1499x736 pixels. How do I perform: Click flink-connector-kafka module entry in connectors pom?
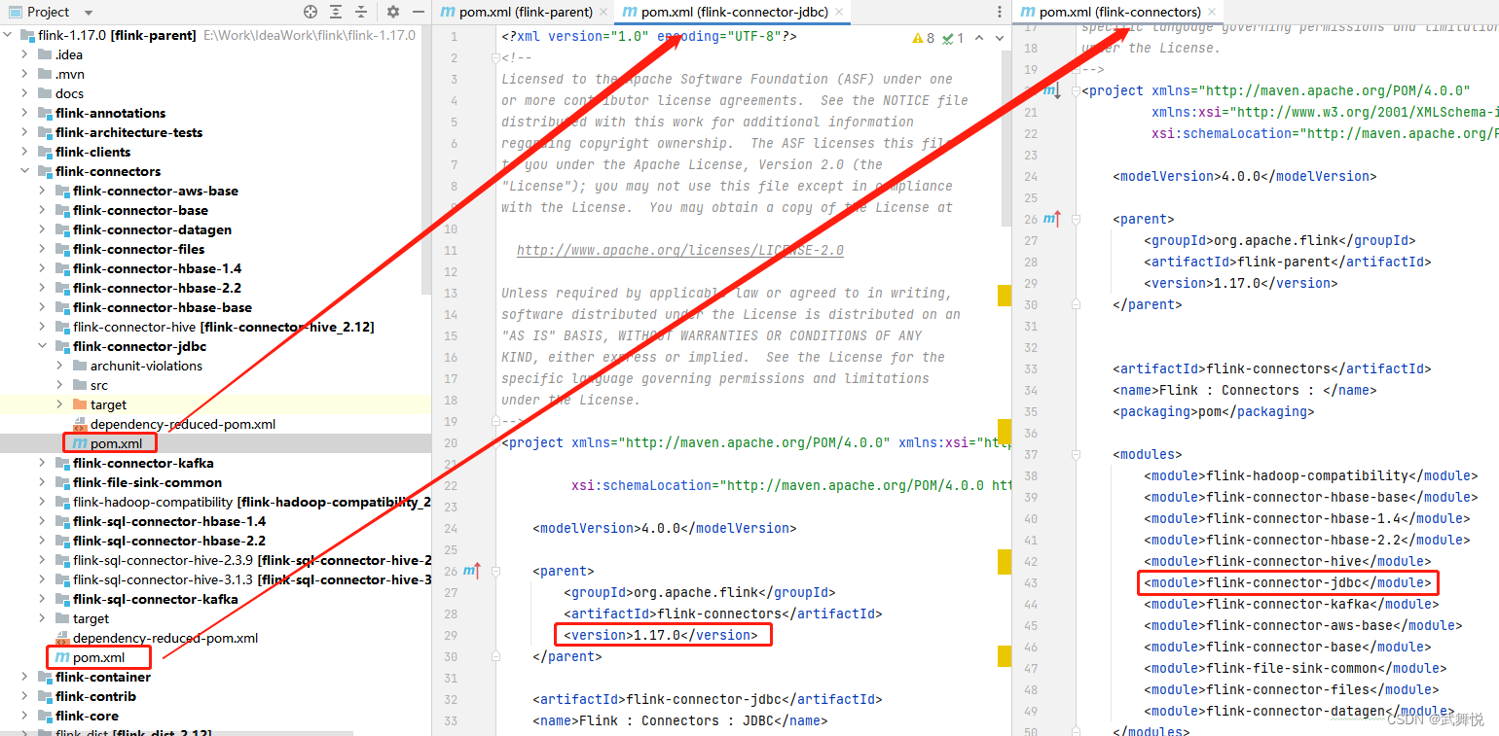coord(1292,604)
